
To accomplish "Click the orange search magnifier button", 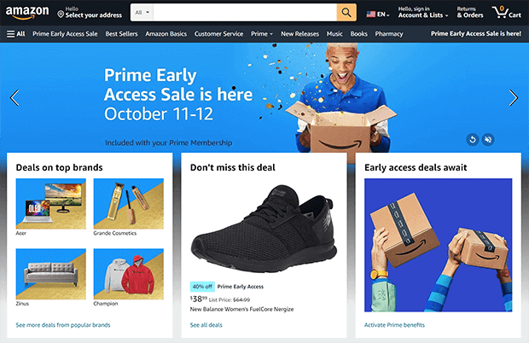I will click(x=346, y=13).
